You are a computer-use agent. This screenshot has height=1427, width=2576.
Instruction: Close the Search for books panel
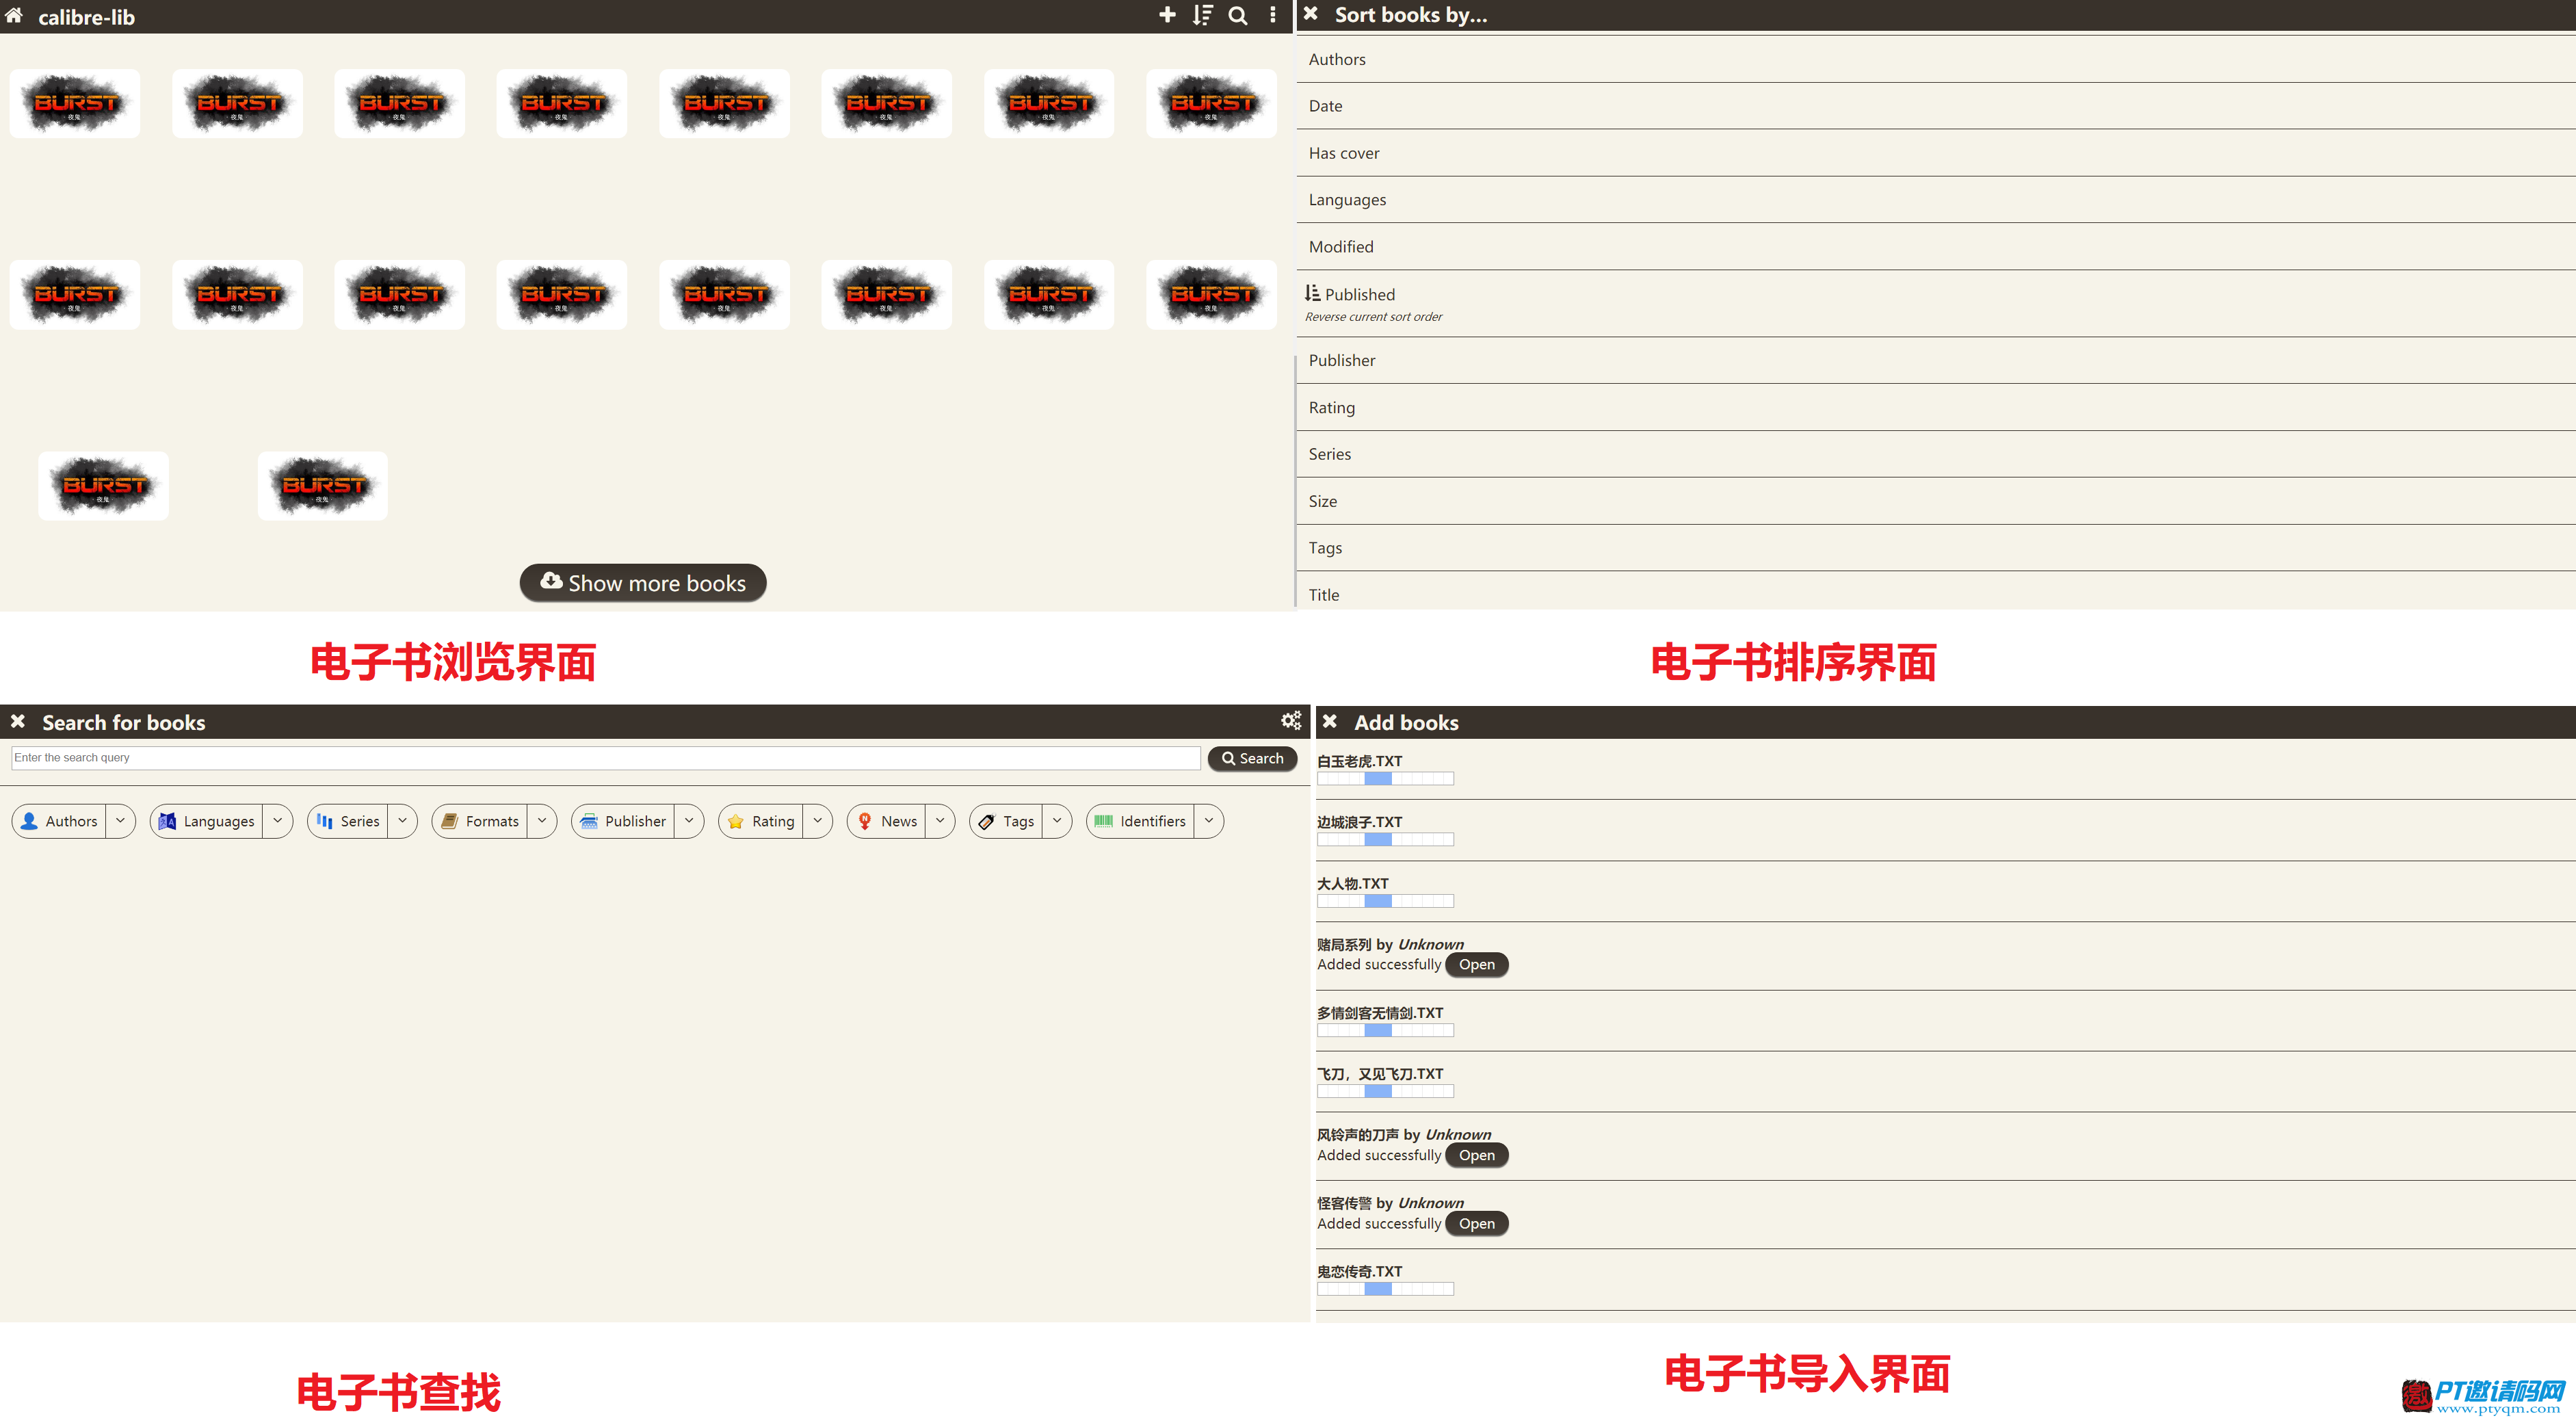pyautogui.click(x=18, y=721)
